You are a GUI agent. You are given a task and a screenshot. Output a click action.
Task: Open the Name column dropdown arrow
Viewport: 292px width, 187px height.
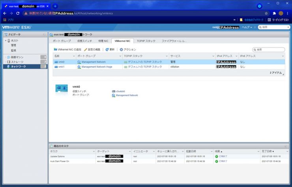(74, 56)
